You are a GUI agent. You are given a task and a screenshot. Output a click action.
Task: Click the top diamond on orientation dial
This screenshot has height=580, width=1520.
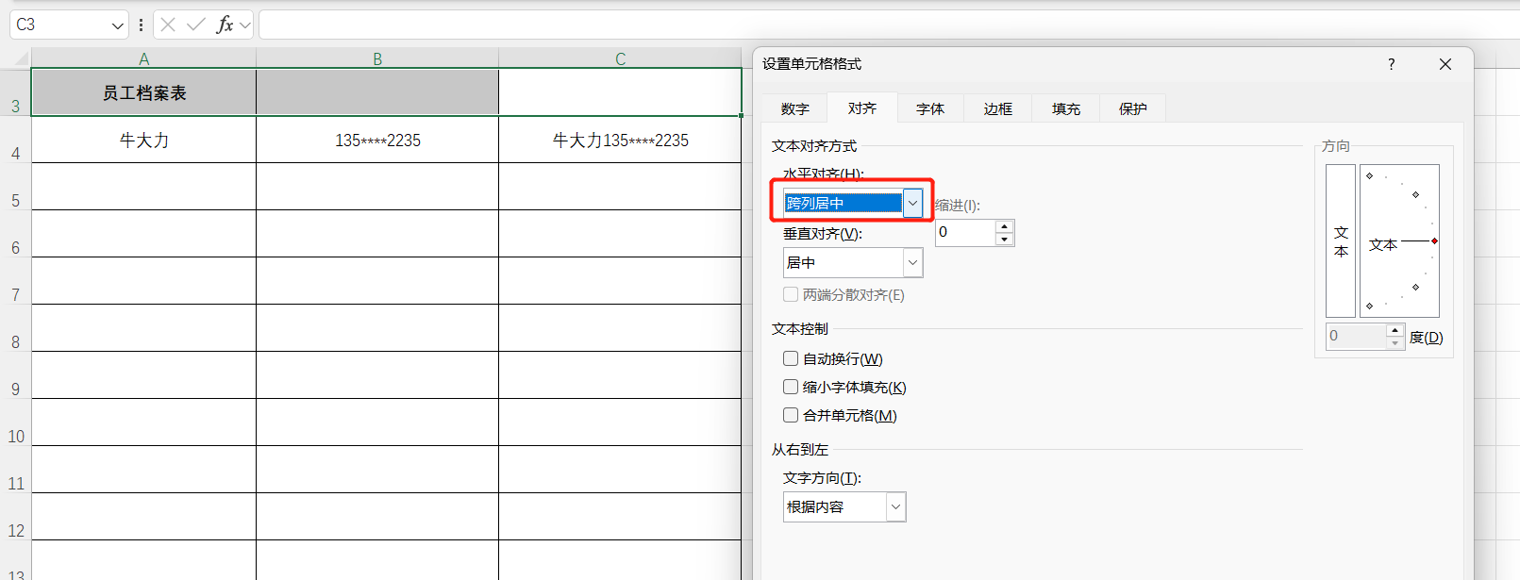click(1370, 175)
